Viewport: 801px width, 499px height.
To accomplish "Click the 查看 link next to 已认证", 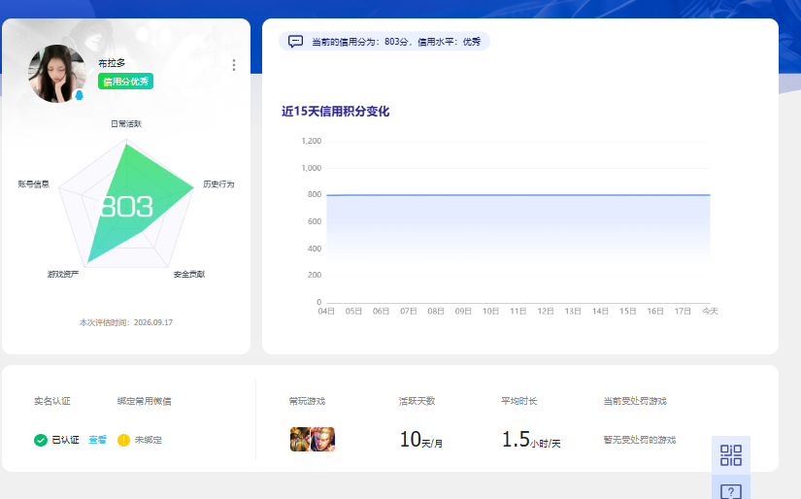I will tap(97, 440).
